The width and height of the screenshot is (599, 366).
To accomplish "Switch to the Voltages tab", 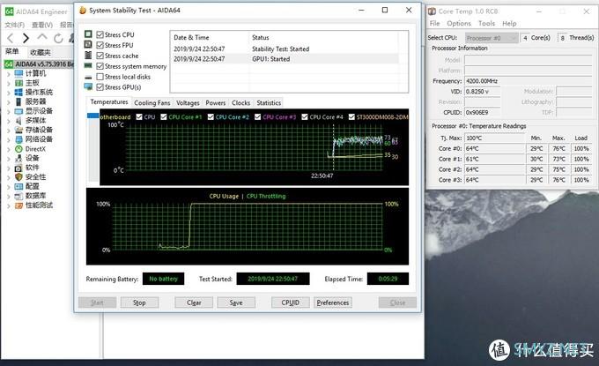I will tap(188, 102).
